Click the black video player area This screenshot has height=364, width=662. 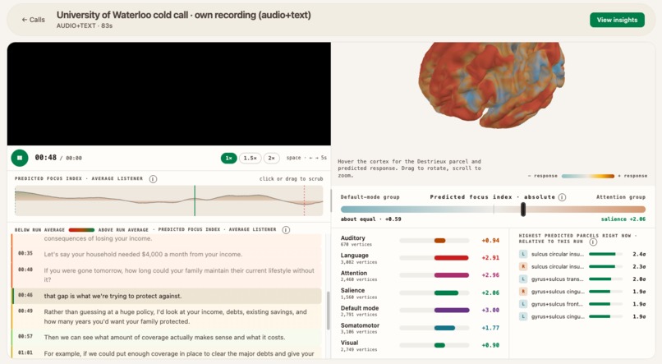169,94
